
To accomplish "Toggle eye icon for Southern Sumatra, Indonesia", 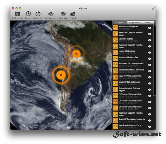I will tap(150, 71).
